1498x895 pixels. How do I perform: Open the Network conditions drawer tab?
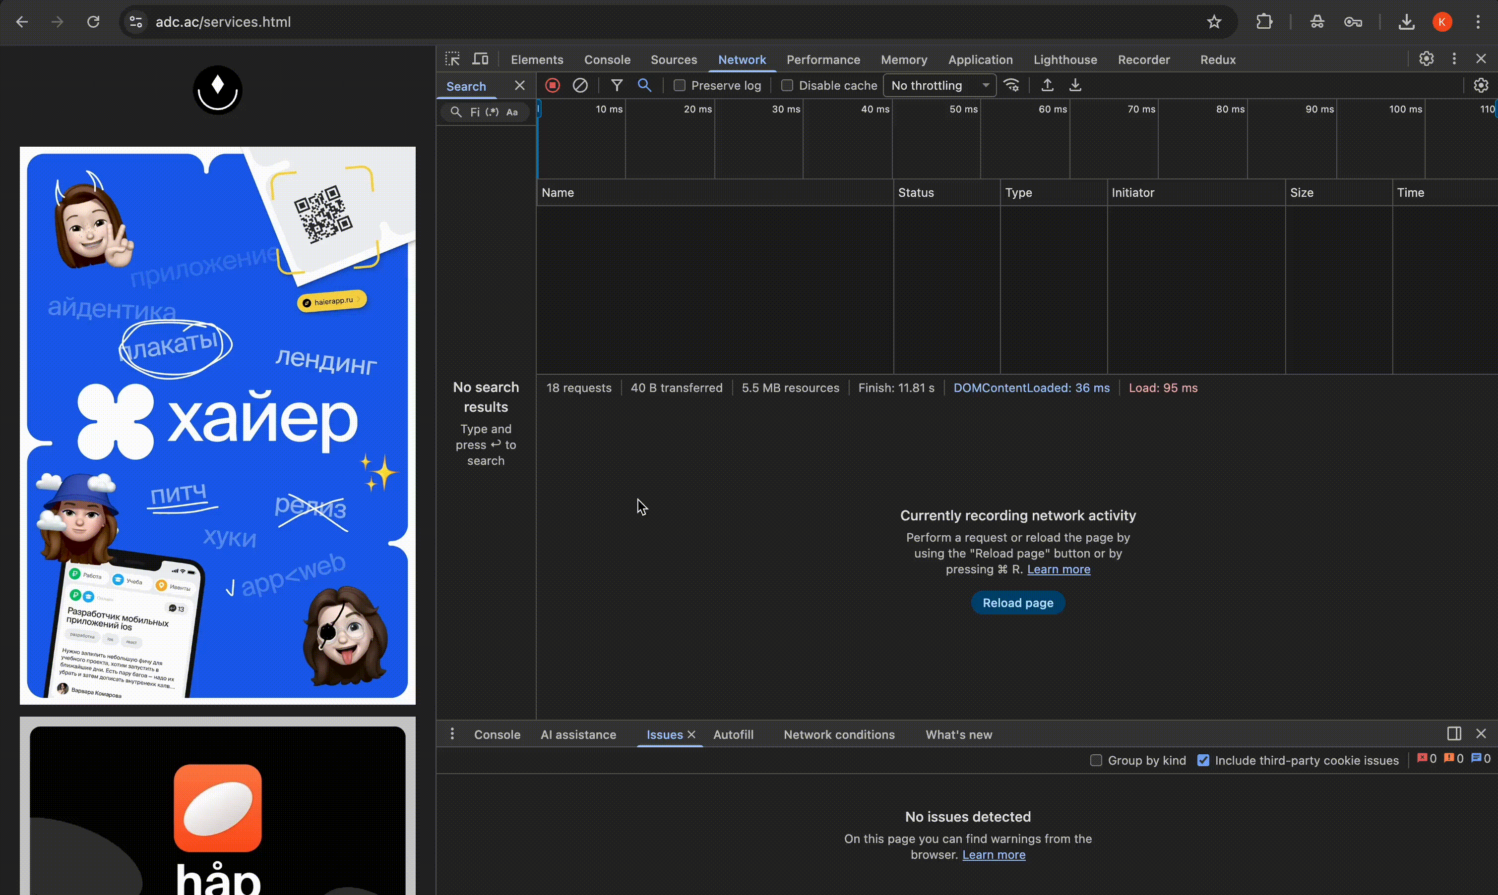(x=839, y=734)
